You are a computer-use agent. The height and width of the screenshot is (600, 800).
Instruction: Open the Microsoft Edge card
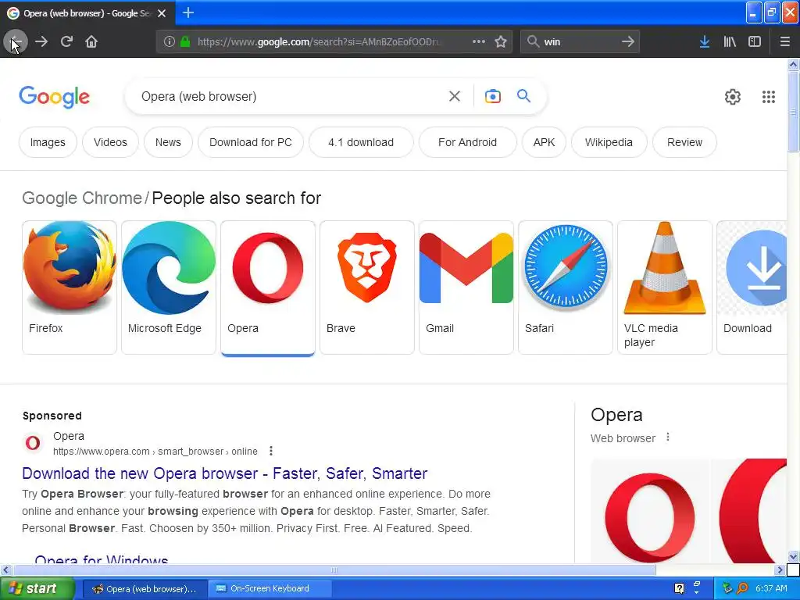pos(169,287)
